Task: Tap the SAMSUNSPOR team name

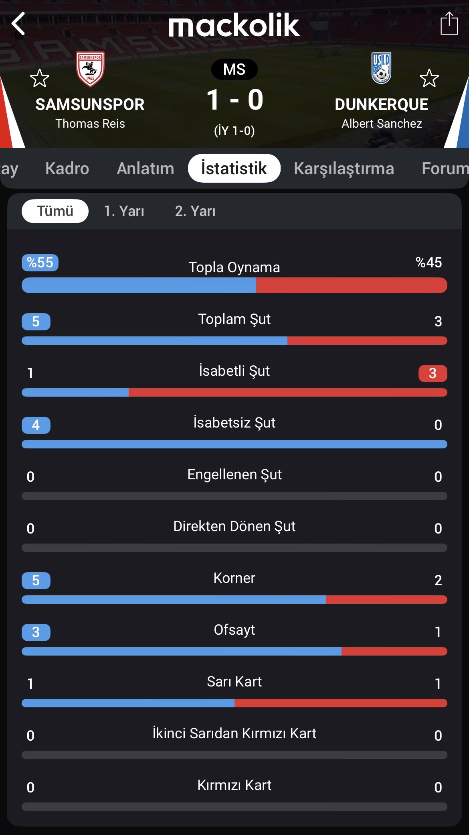Action: 90,104
